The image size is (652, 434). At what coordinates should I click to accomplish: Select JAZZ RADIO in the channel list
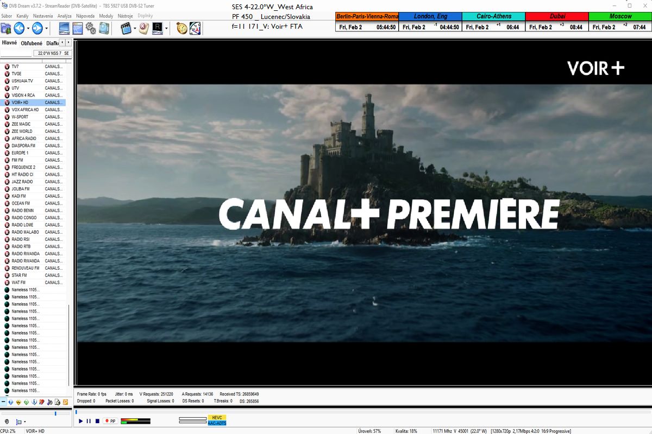[22, 182]
